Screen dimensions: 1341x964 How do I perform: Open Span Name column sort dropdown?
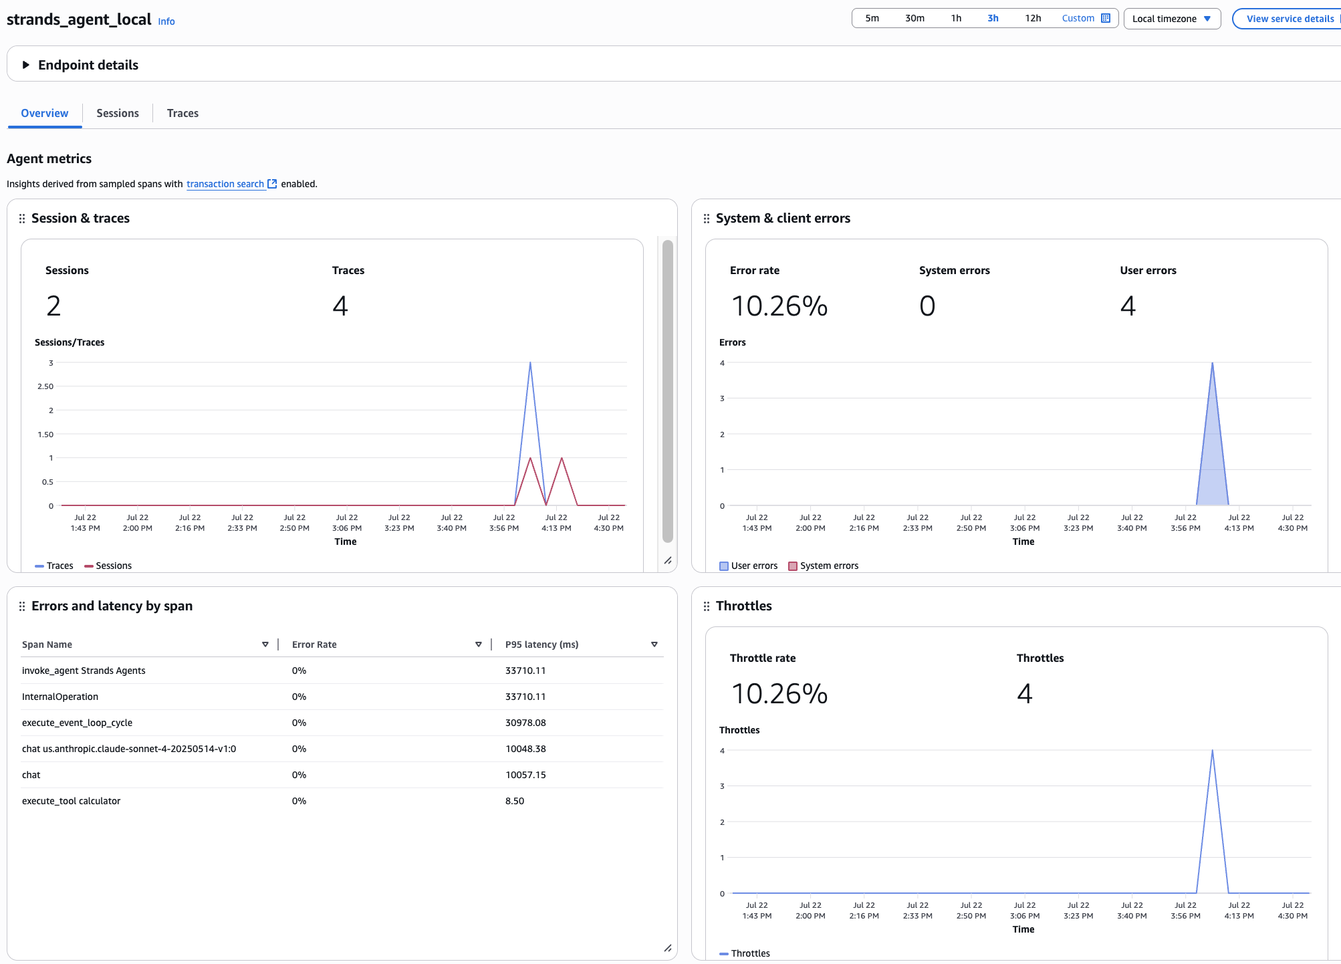click(265, 644)
